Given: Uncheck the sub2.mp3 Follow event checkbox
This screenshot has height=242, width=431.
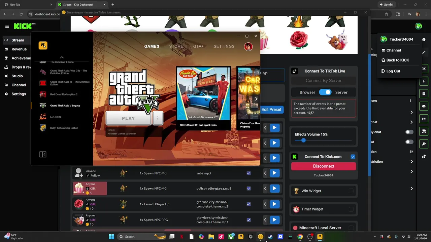Looking at the screenshot, I should (x=248, y=173).
